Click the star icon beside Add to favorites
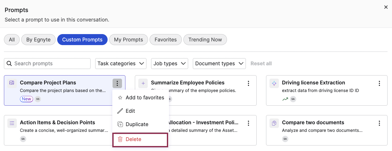 [120, 97]
